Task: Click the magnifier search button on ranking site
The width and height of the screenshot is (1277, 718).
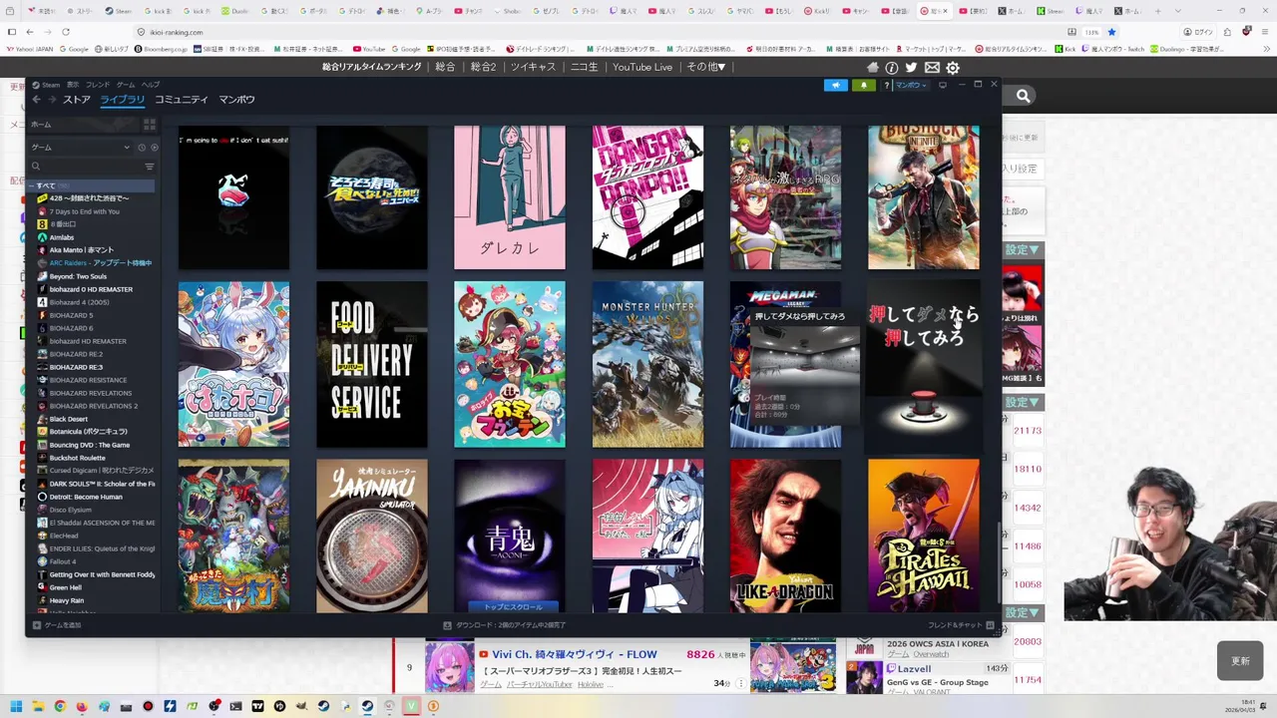Action: [1024, 96]
